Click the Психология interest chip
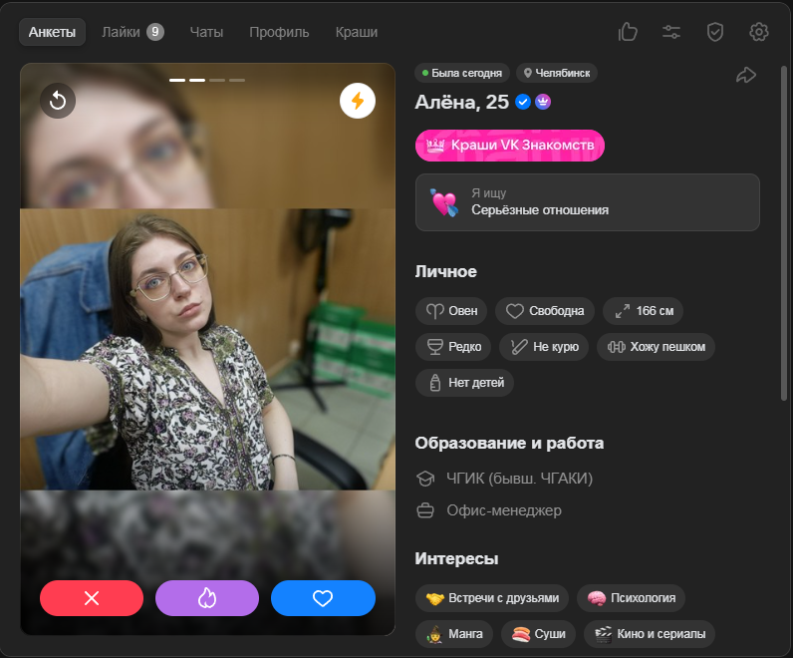 coord(632,598)
